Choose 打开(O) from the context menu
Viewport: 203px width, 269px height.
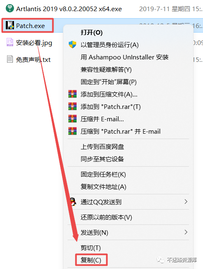click(x=91, y=33)
